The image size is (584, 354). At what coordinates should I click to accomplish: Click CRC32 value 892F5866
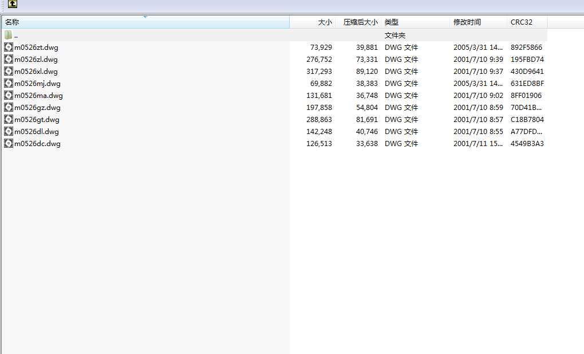526,48
